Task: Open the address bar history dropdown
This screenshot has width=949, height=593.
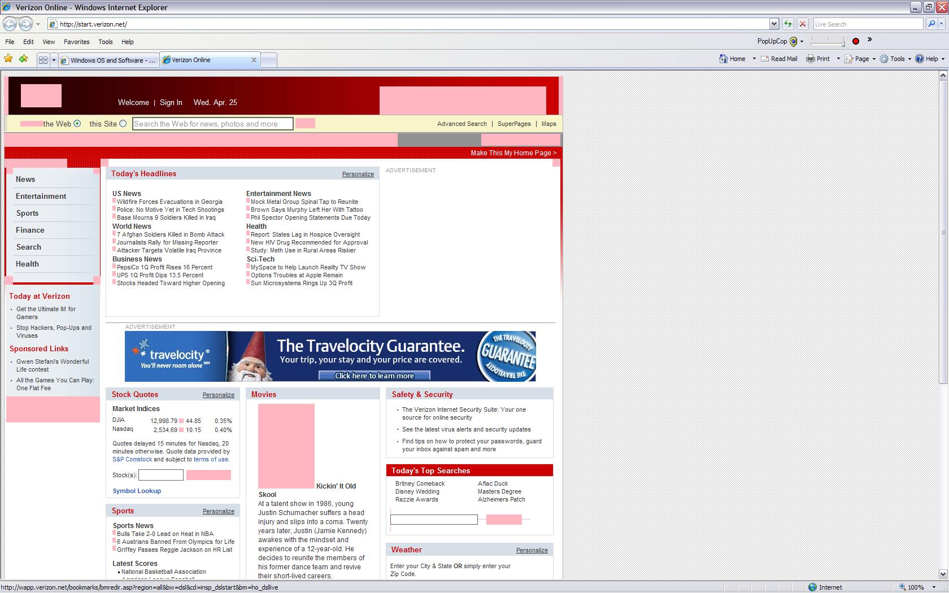Action: click(x=774, y=24)
